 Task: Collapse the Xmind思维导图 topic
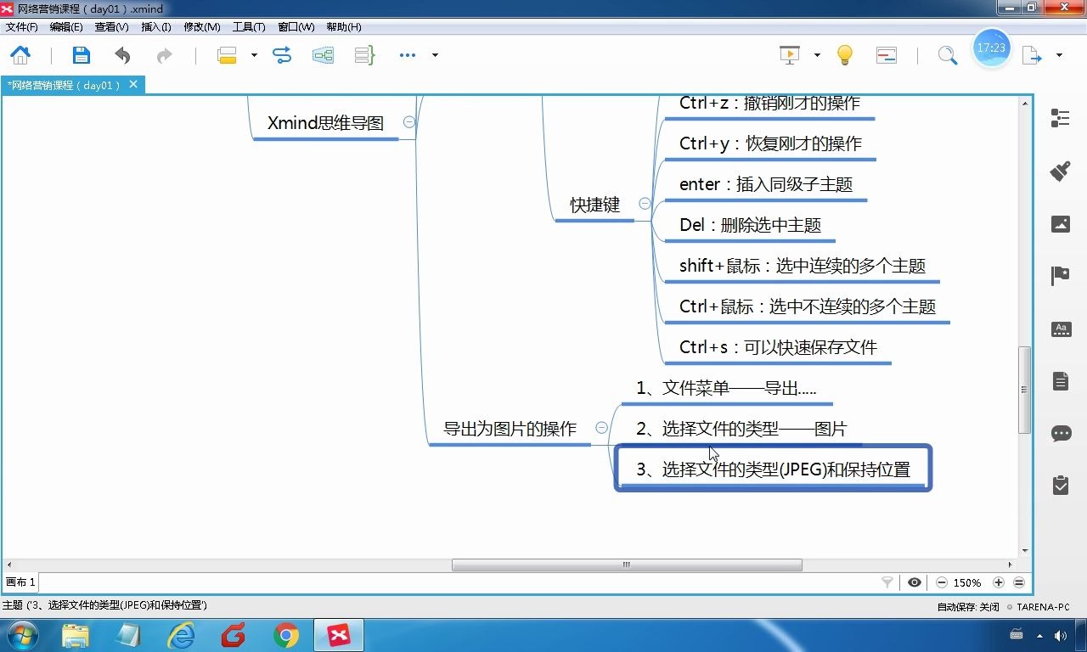[x=409, y=122]
